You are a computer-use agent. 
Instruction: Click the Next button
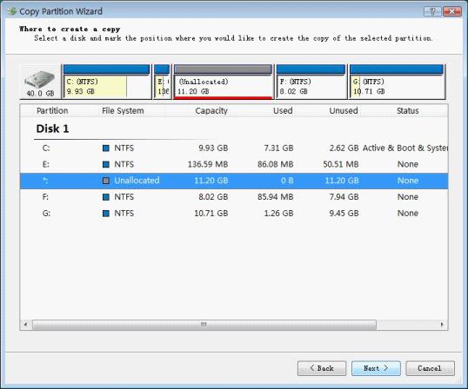(x=376, y=368)
